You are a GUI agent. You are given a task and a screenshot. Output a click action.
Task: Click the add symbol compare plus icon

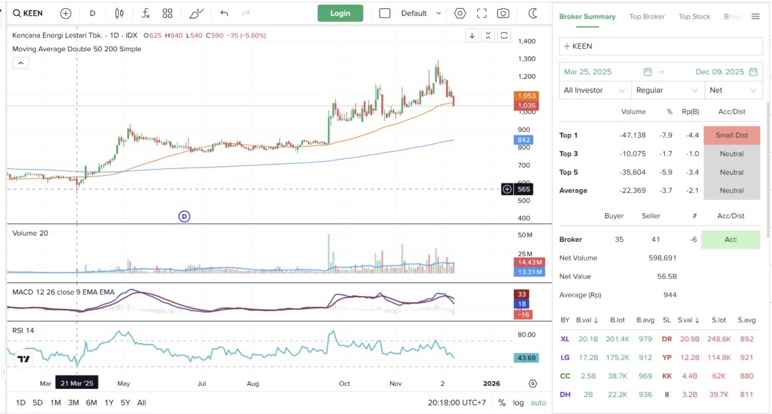66,13
